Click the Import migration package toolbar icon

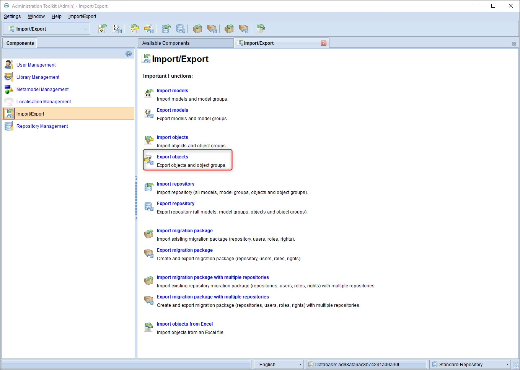coord(197,29)
